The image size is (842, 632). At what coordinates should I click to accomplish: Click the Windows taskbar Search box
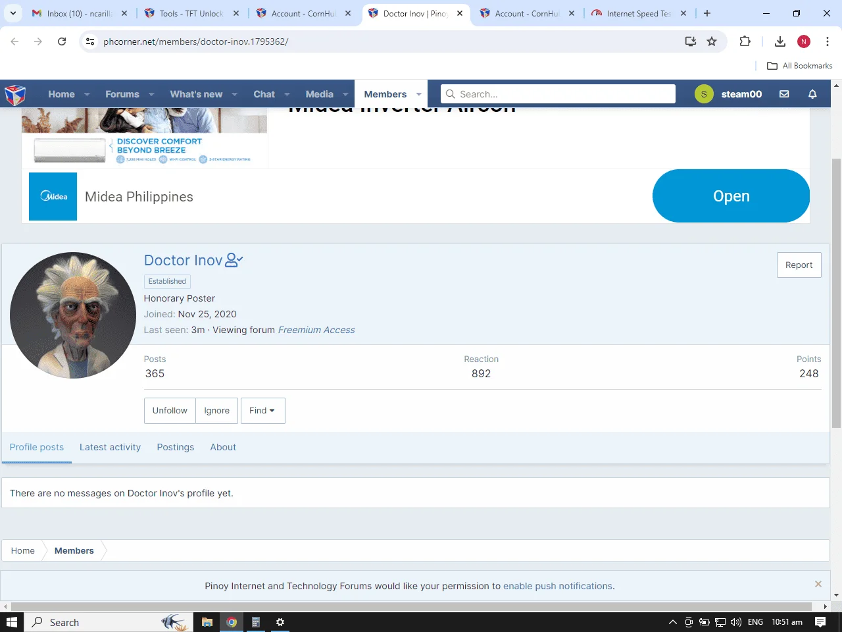click(109, 622)
